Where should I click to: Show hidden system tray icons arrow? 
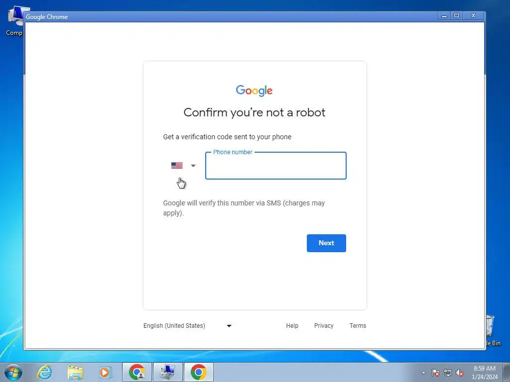[x=423, y=373]
